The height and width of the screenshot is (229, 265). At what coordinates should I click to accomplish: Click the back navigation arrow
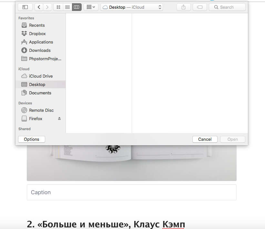[x=38, y=7]
